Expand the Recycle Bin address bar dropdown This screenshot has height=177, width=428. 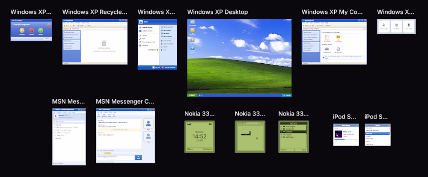click(x=126, y=28)
